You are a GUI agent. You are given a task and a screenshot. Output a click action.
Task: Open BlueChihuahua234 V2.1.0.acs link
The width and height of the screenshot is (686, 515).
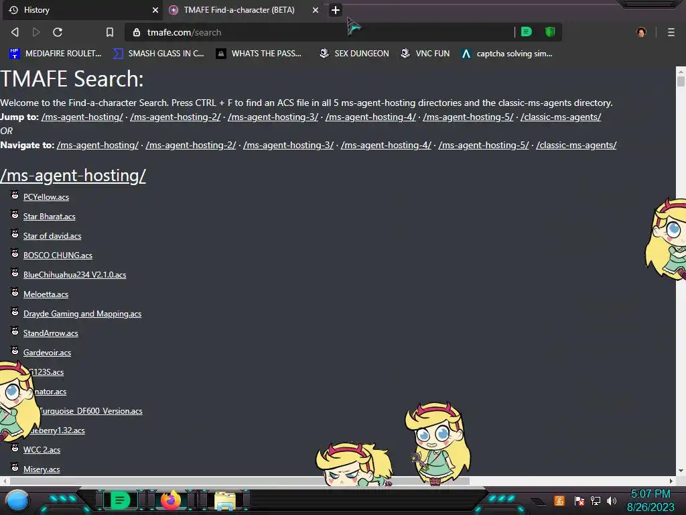75,274
